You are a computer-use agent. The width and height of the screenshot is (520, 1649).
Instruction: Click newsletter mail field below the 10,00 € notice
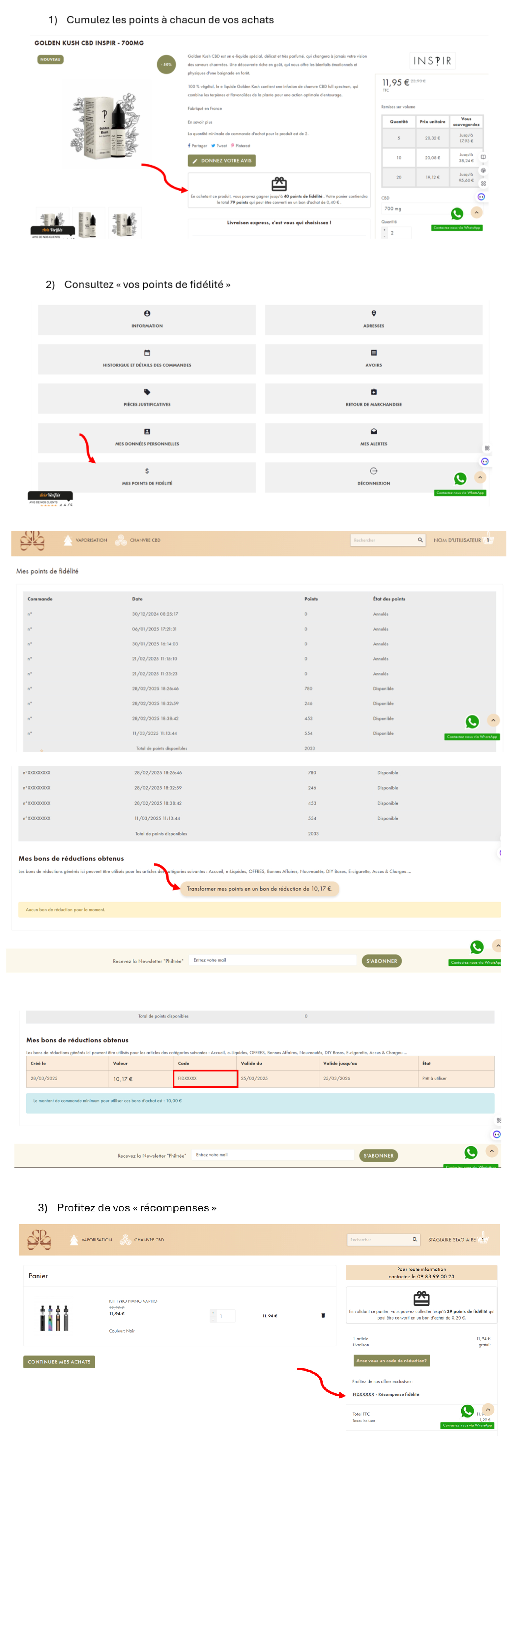coord(273,1155)
